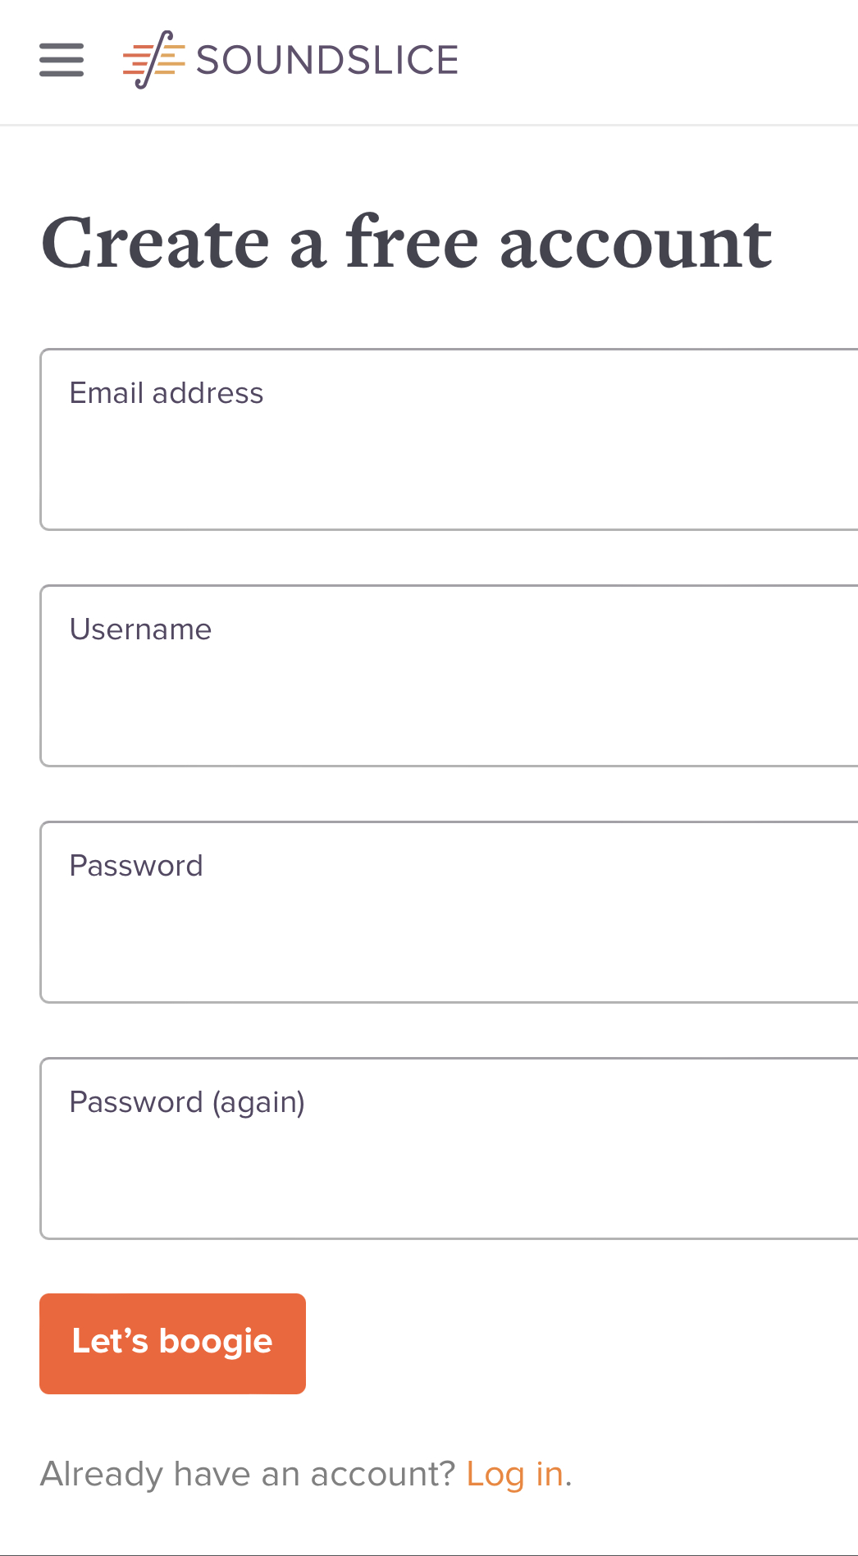Open the hamburger navigation menu
The height and width of the screenshot is (1556, 858).
point(62,60)
